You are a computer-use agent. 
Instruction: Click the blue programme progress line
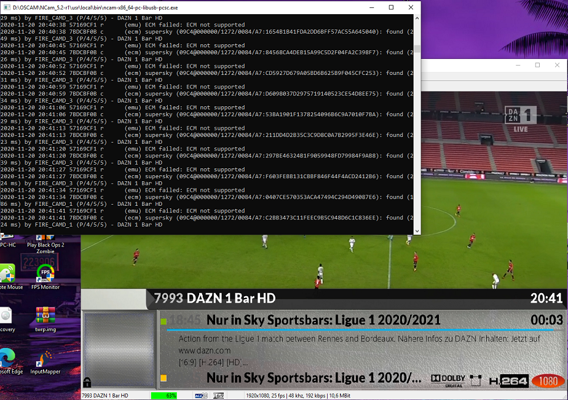(360, 330)
